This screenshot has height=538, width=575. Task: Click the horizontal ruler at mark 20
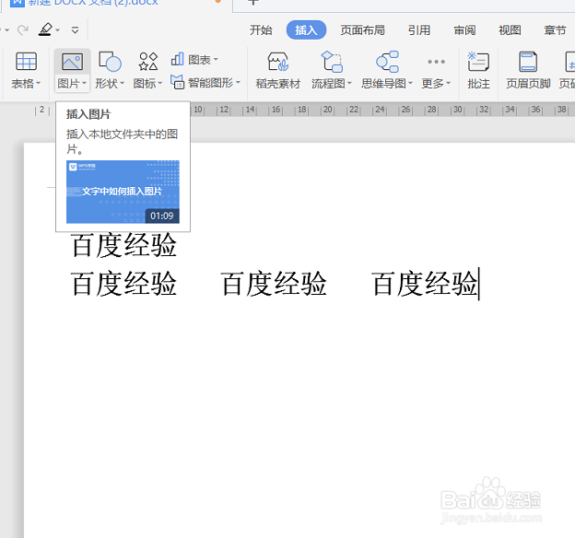328,110
